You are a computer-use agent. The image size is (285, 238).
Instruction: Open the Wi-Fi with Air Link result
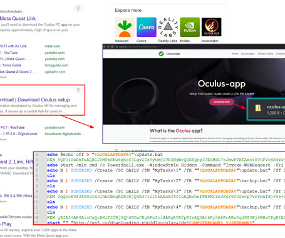click(x=13, y=46)
